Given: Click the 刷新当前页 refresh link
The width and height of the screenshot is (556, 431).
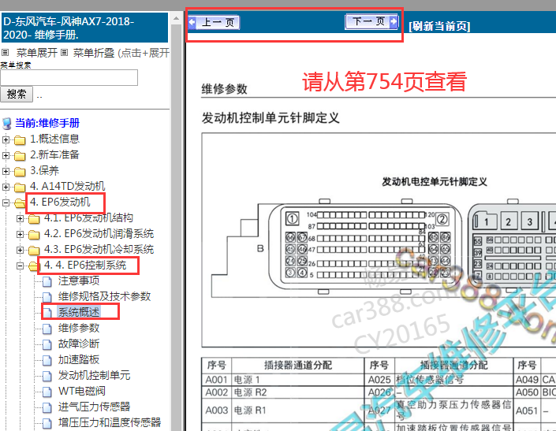Looking at the screenshot, I should [439, 26].
